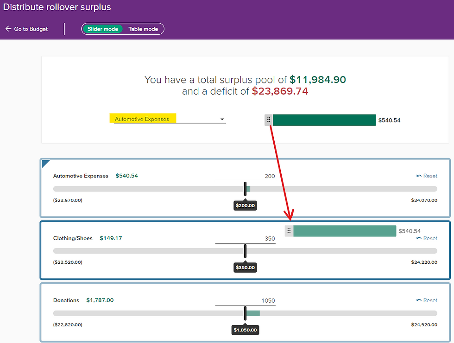The height and width of the screenshot is (343, 454).
Task: Click the green $540.54 allocation bar
Action: point(324,120)
